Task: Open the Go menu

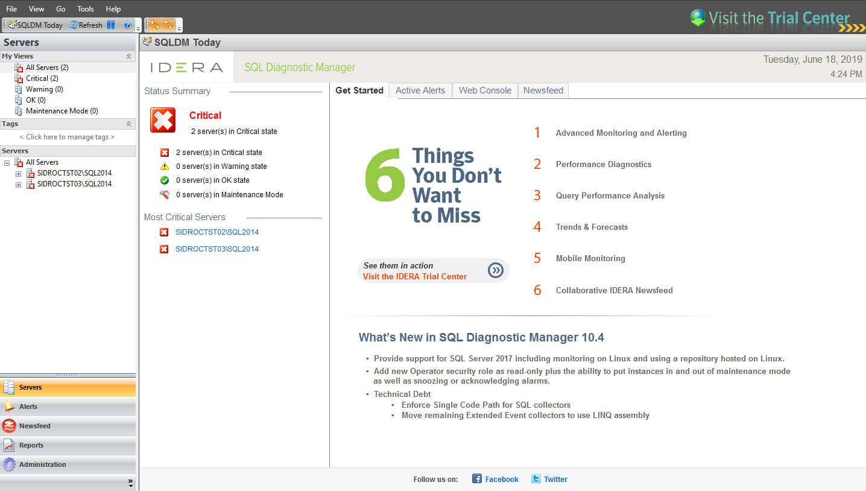Action: click(61, 9)
